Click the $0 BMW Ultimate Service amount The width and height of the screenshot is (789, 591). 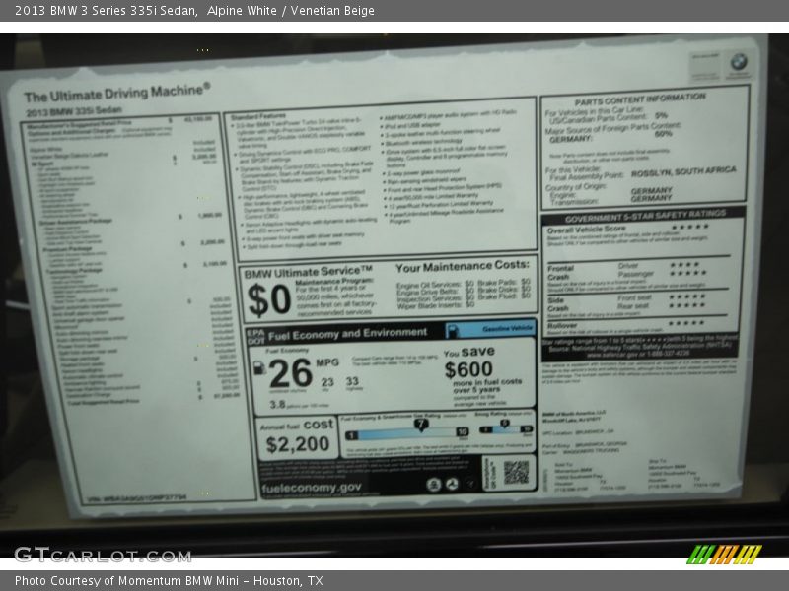267,298
